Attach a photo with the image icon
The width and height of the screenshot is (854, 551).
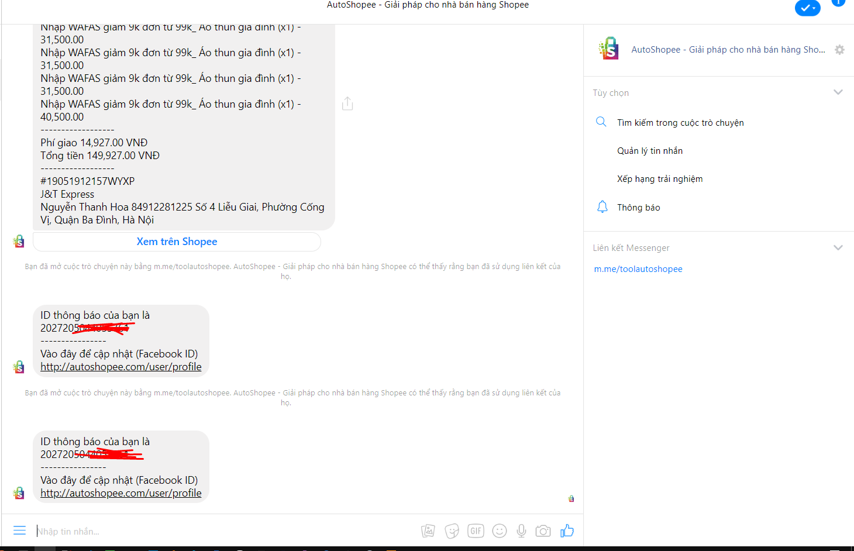tap(428, 531)
